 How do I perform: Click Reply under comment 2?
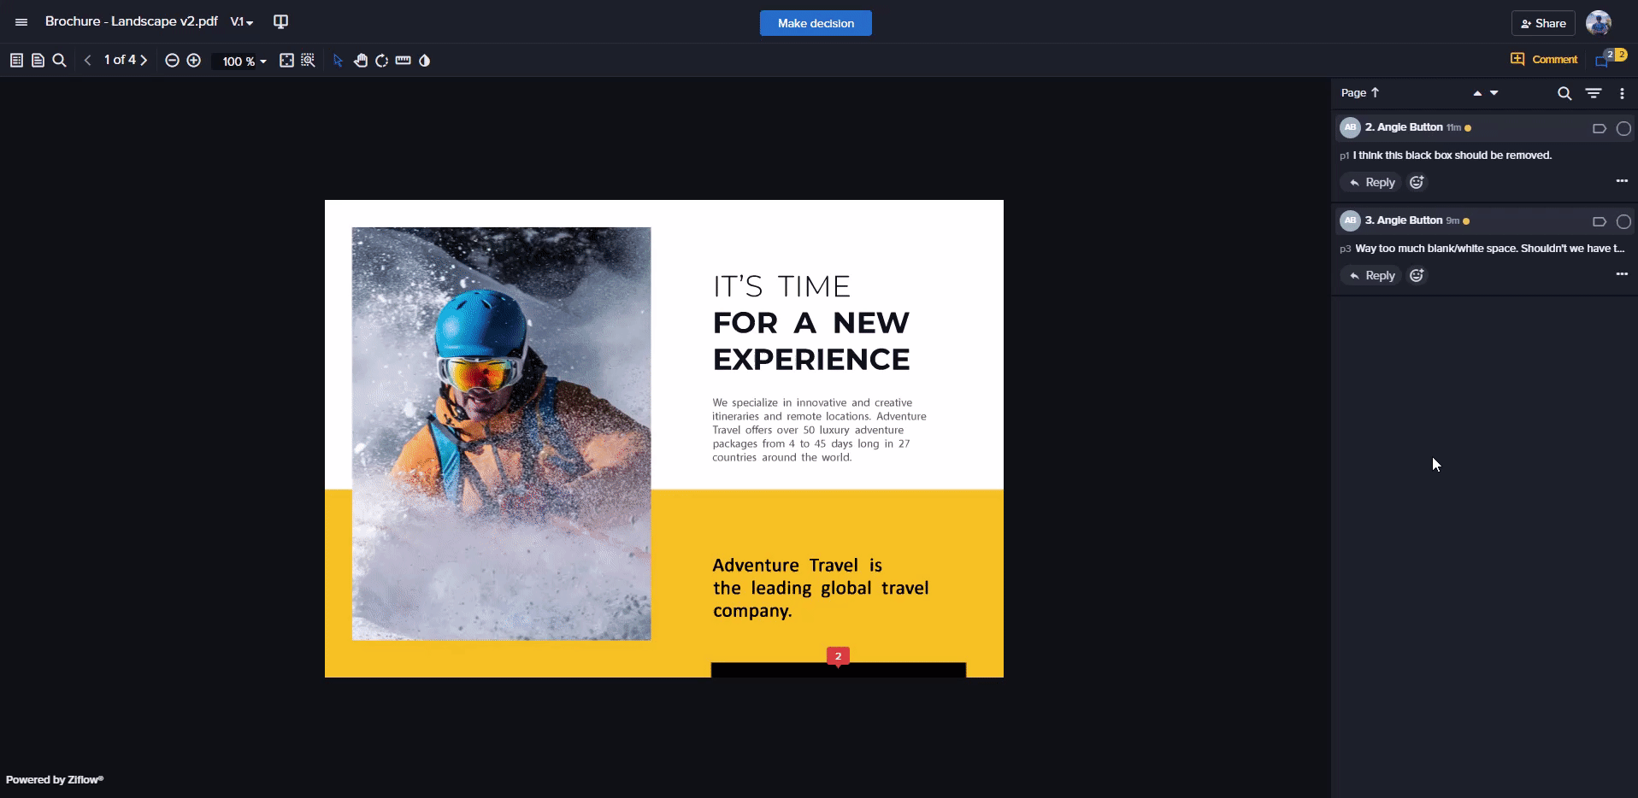click(1371, 182)
